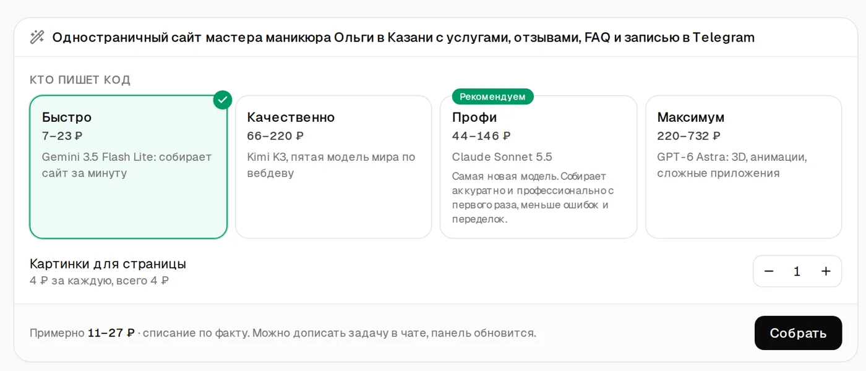
Task: Click the estimate 11–27 ₽ in the footer
Action: click(x=111, y=333)
